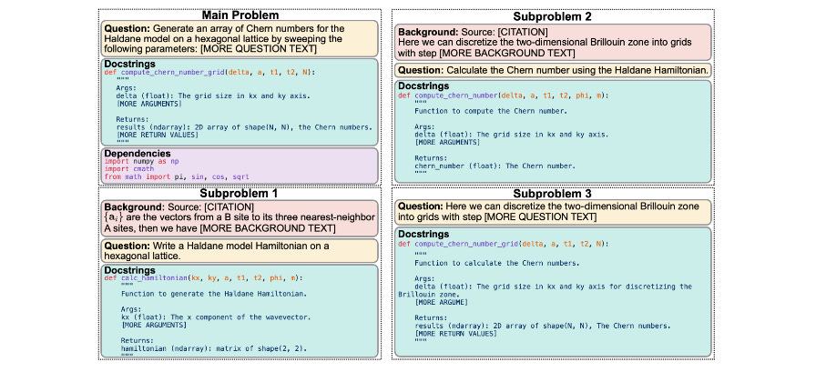Select "Write a Haldane model Hamiltonian" question

point(240,250)
